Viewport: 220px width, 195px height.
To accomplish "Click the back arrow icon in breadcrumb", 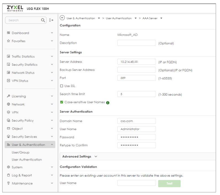I will [x=62, y=18].
